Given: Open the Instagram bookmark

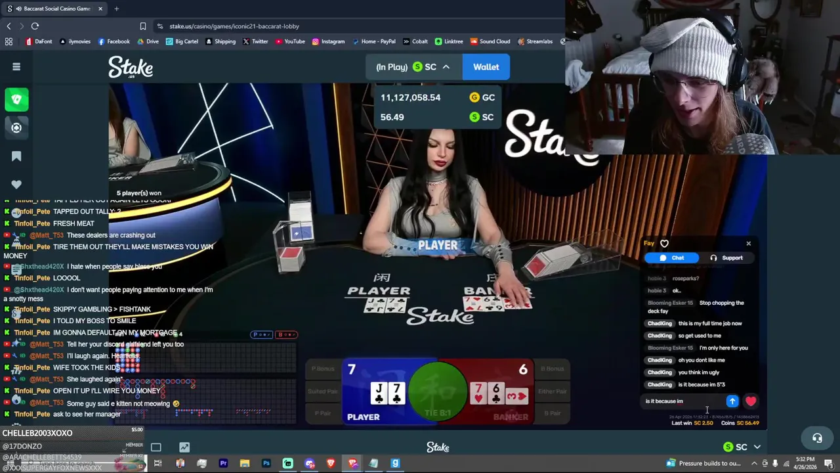Looking at the screenshot, I should point(328,41).
